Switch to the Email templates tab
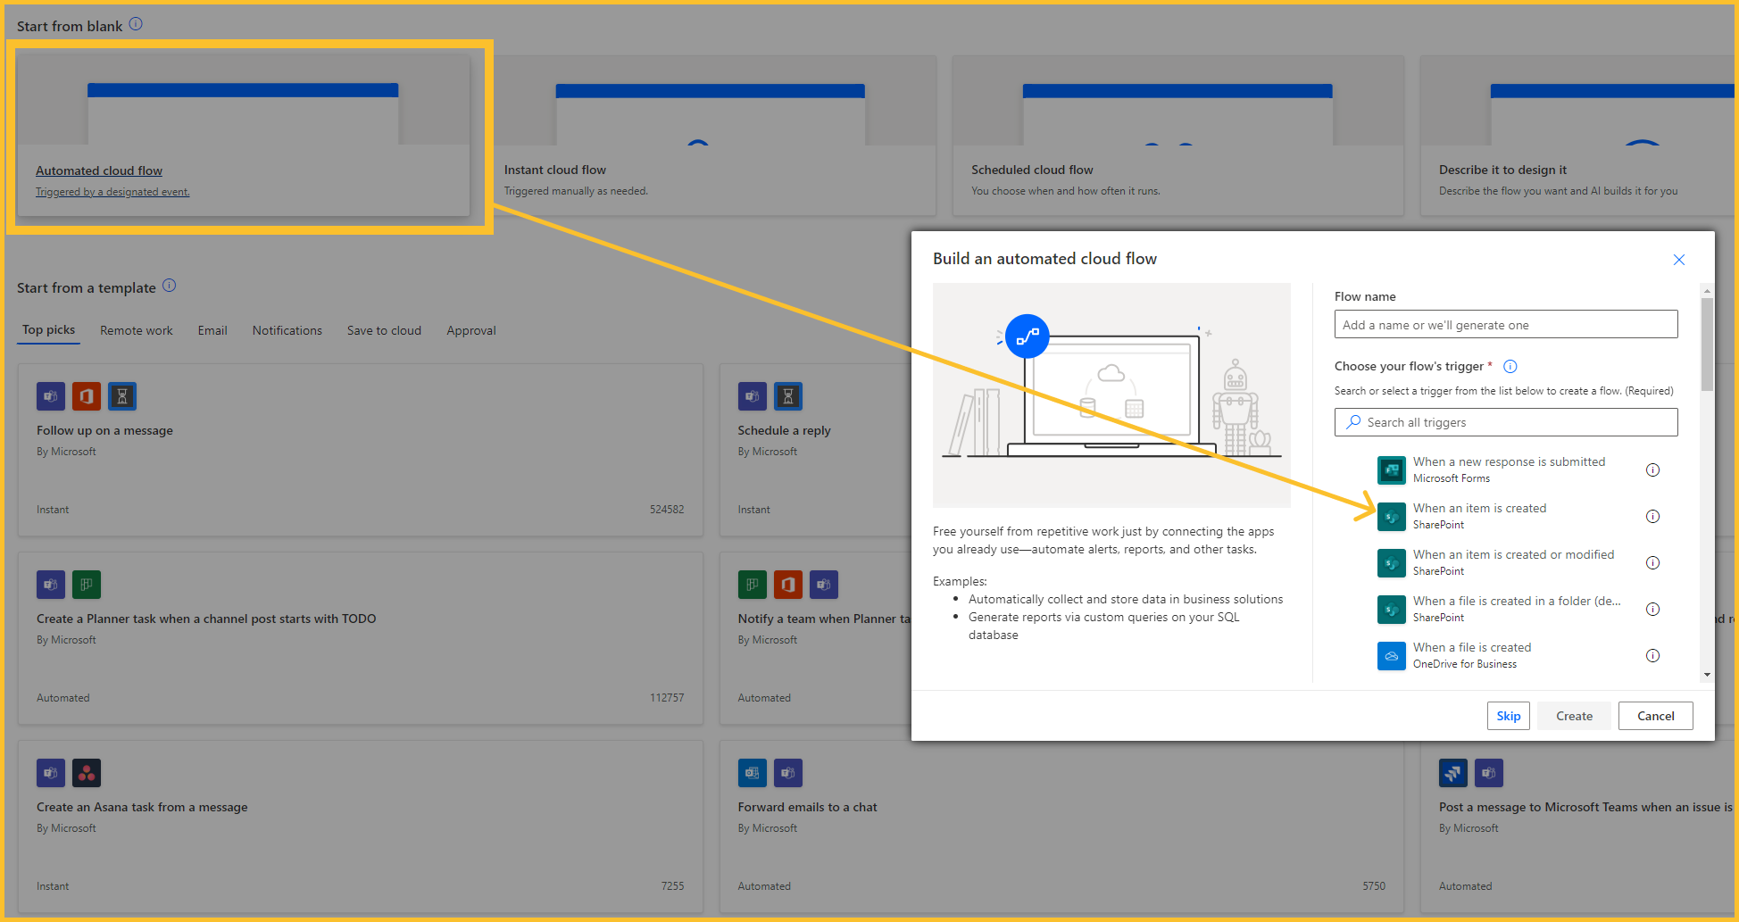The image size is (1739, 922). (x=212, y=330)
